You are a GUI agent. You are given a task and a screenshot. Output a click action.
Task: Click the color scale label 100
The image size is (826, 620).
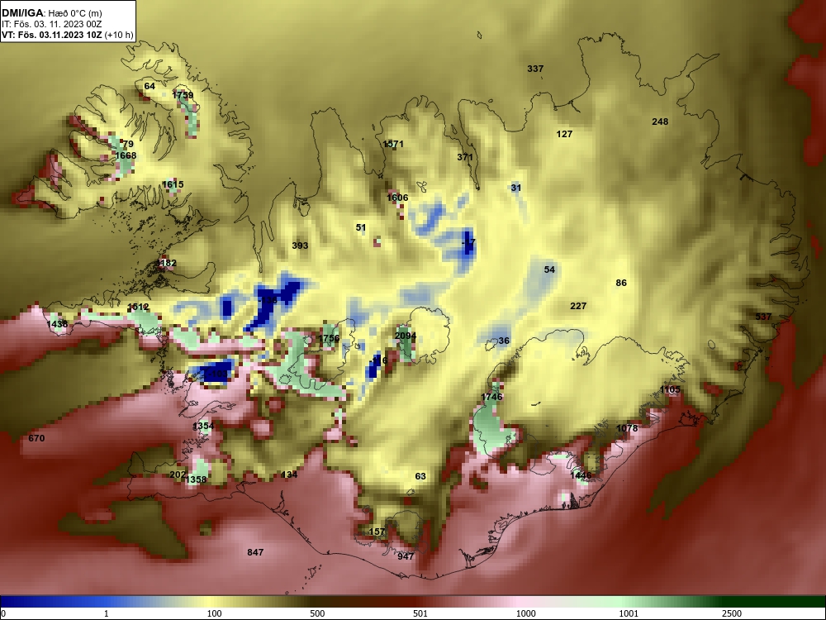point(215,613)
